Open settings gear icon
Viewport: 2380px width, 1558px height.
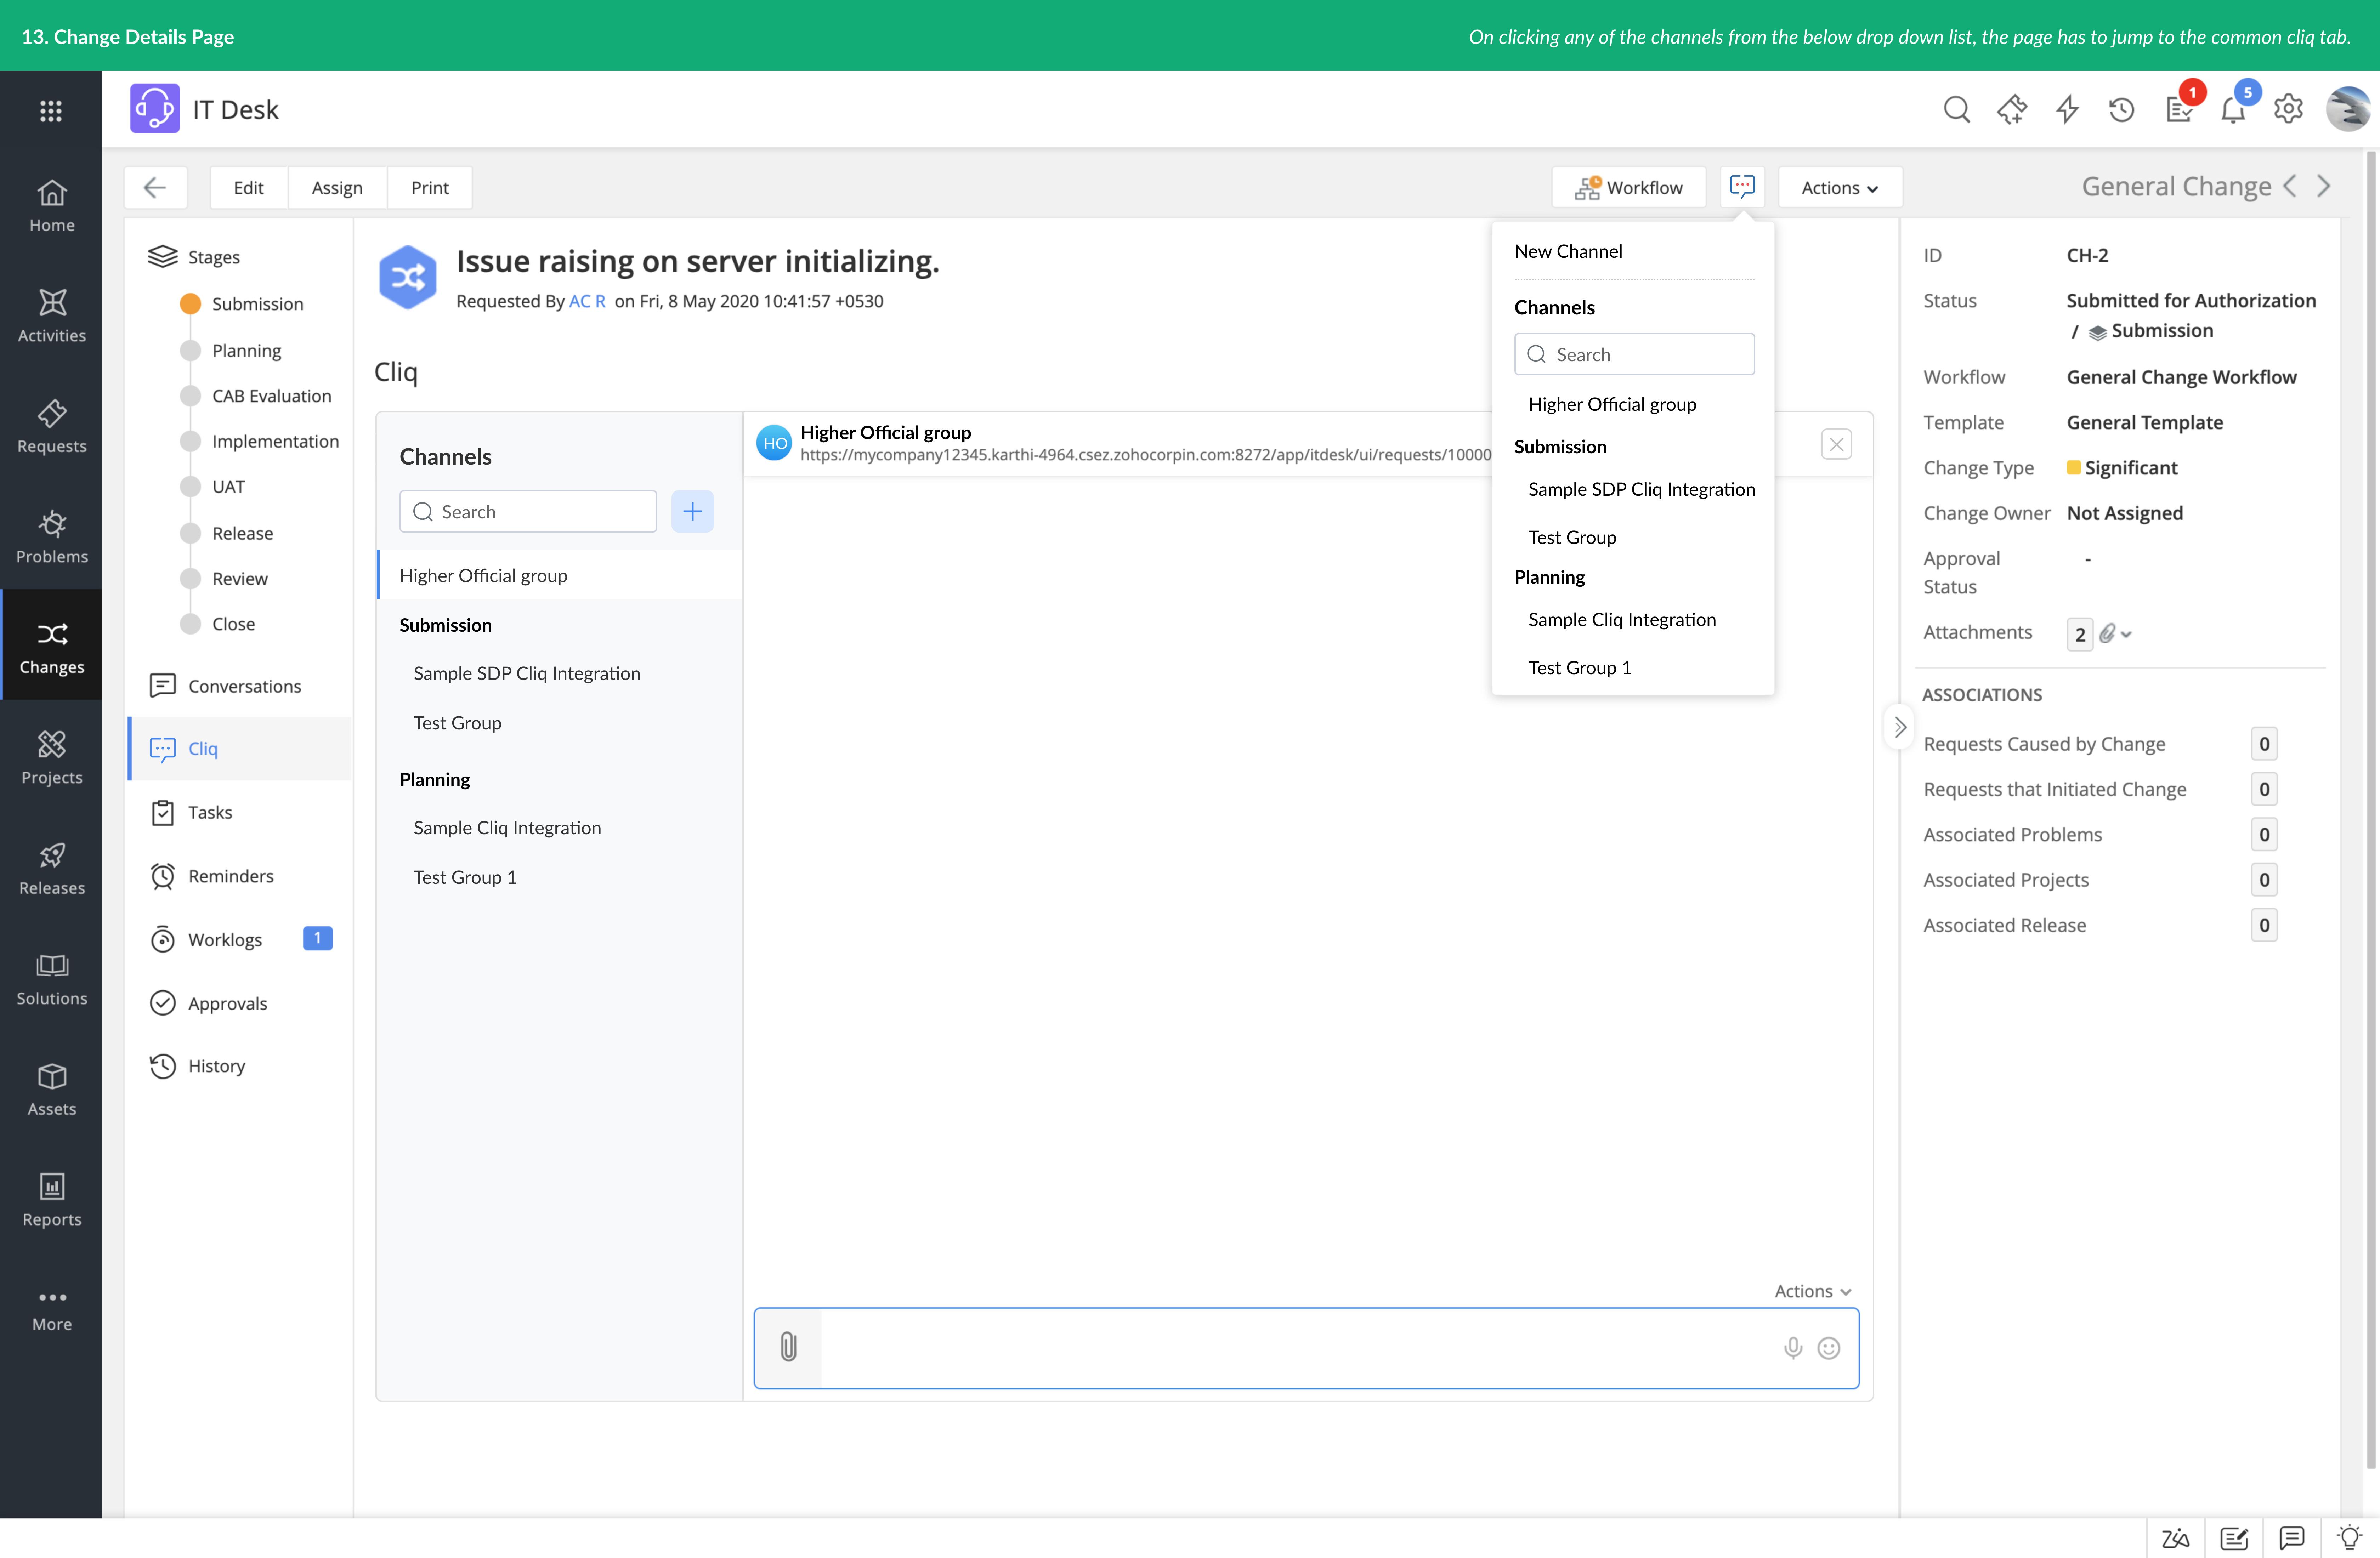pyautogui.click(x=2288, y=109)
